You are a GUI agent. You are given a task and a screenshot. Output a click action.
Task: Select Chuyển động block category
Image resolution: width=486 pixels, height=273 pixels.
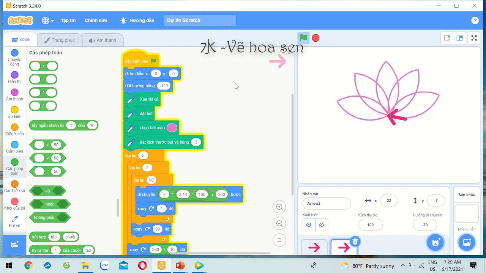tap(14, 58)
